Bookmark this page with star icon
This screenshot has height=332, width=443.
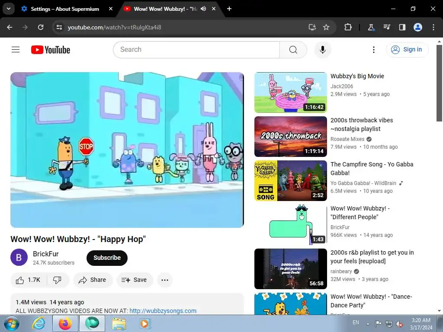coord(326,27)
